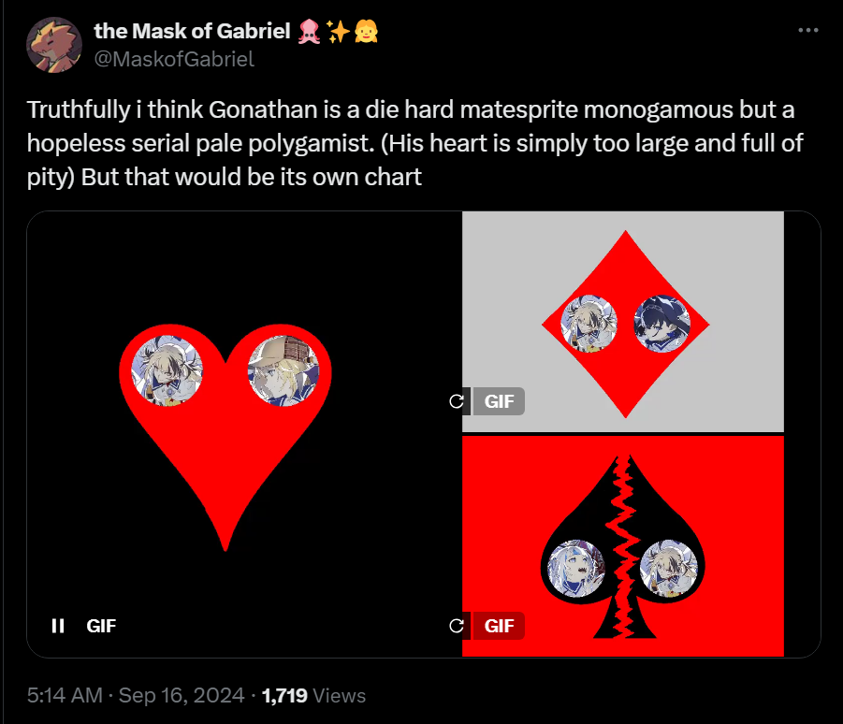The width and height of the screenshot is (843, 724).
Task: Click the blonde person emoji in name
Action: (x=367, y=31)
